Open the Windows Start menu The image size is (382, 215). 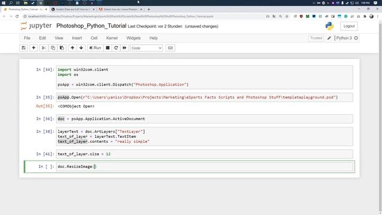click(x=4, y=3)
